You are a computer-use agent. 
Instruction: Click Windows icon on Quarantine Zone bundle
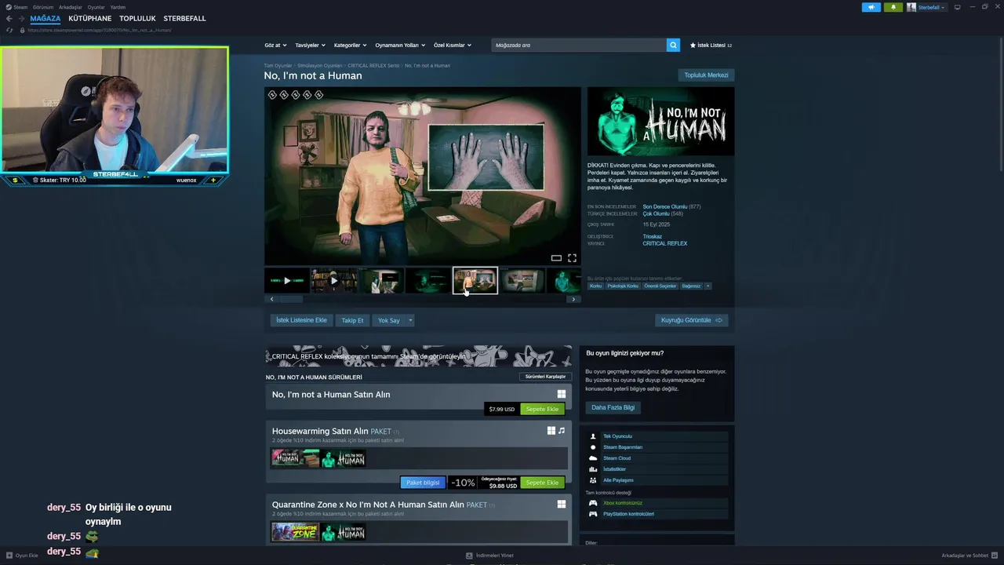tap(562, 505)
